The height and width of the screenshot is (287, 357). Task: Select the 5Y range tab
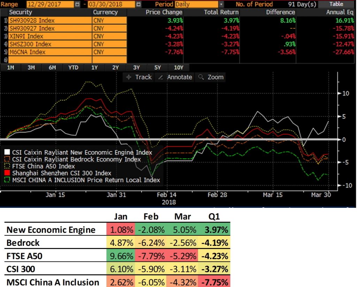[158, 68]
